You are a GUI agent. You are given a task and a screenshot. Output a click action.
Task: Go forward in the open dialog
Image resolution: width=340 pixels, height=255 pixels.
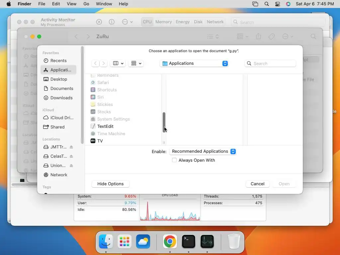104,63
